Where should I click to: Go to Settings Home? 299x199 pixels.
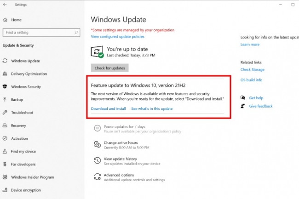(x=16, y=20)
